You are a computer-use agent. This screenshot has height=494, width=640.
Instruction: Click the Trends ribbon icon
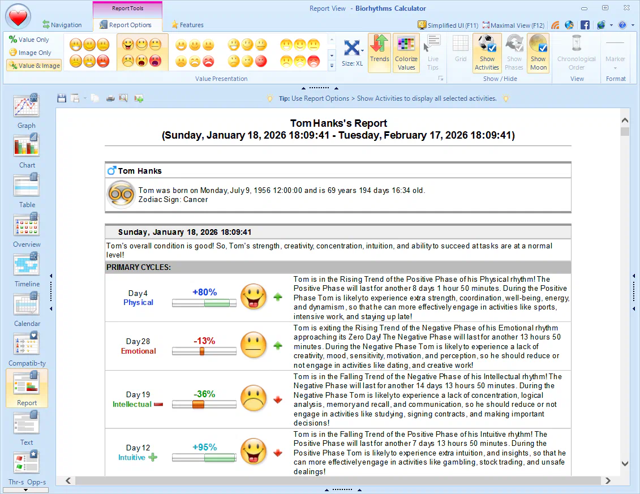coord(379,52)
